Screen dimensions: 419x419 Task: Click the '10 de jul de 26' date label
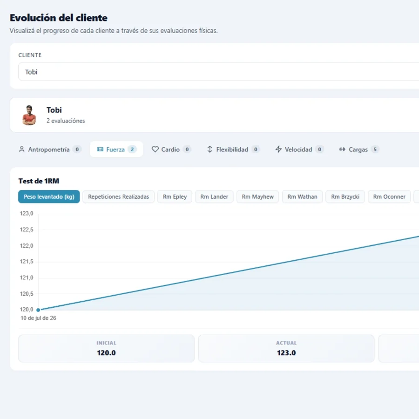pyautogui.click(x=38, y=318)
